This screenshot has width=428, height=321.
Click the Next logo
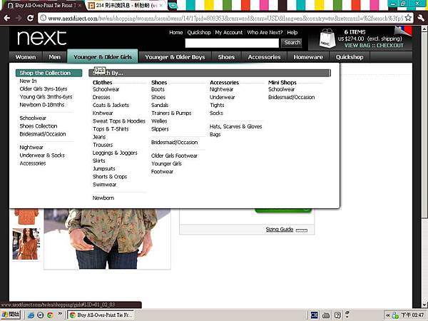point(42,38)
